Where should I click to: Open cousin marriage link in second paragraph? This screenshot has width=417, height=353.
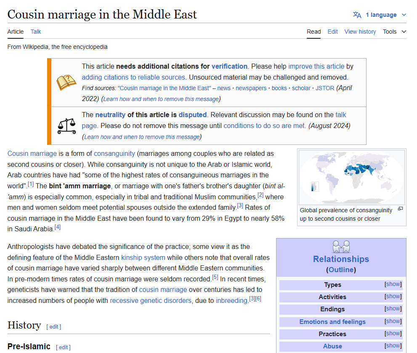coord(163,290)
